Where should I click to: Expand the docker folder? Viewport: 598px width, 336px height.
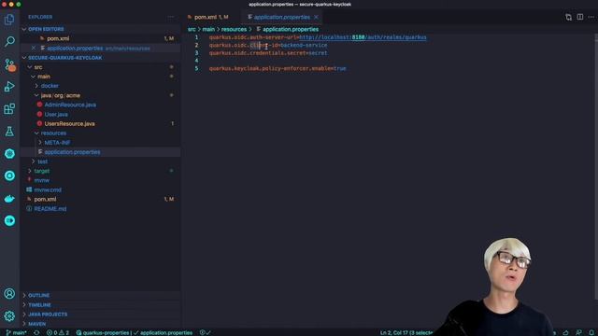(x=50, y=86)
